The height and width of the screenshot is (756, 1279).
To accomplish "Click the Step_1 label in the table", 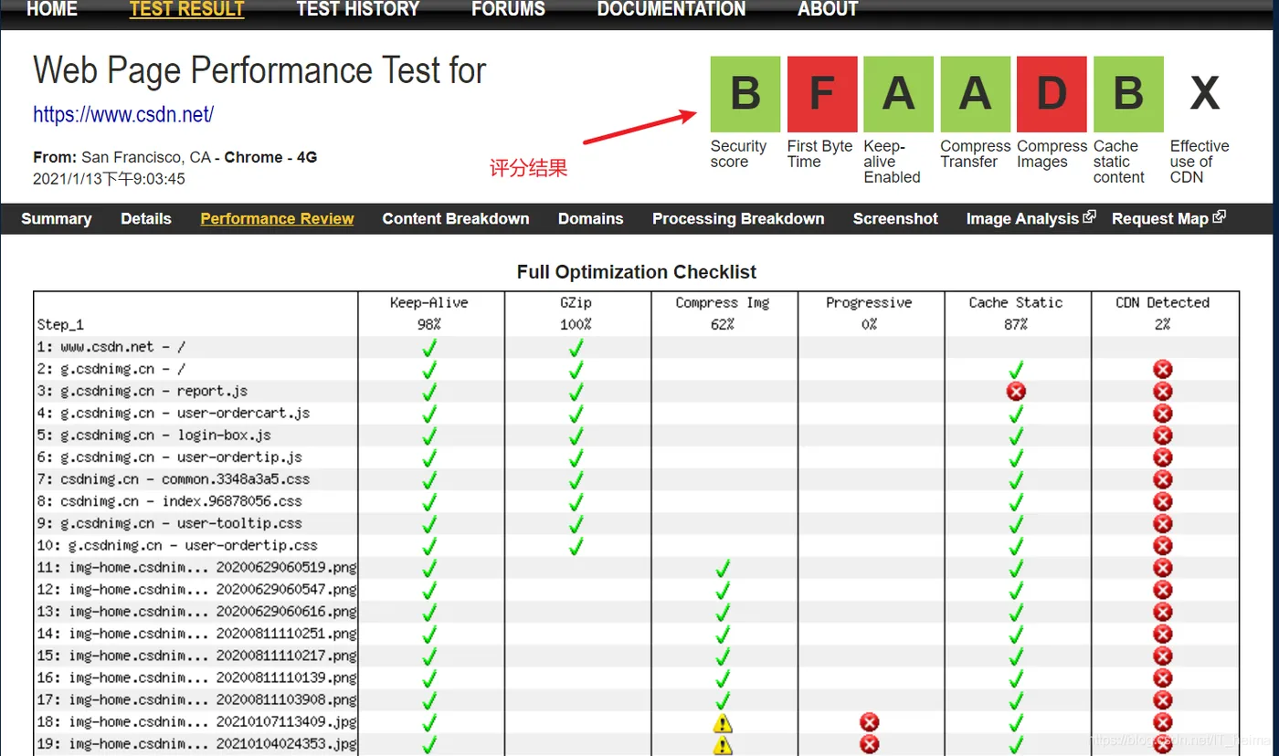I will 60,325.
